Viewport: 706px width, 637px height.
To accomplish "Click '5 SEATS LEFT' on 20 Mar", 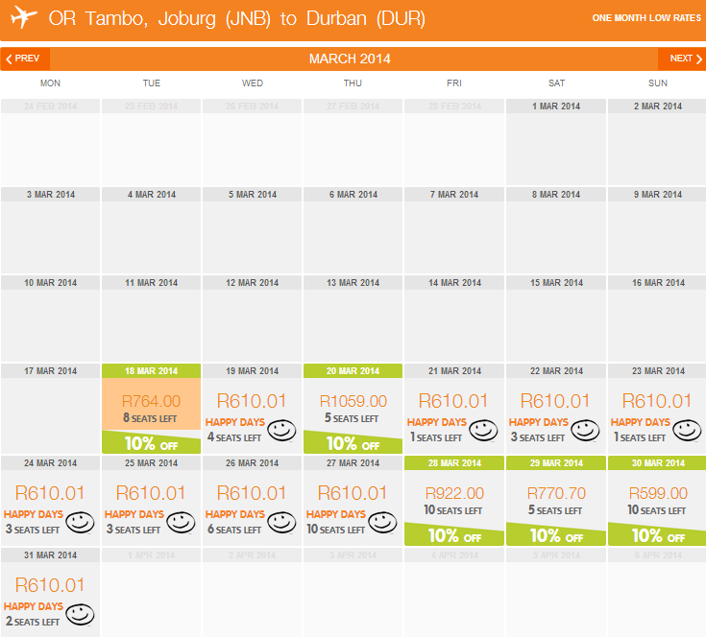I will [x=352, y=418].
